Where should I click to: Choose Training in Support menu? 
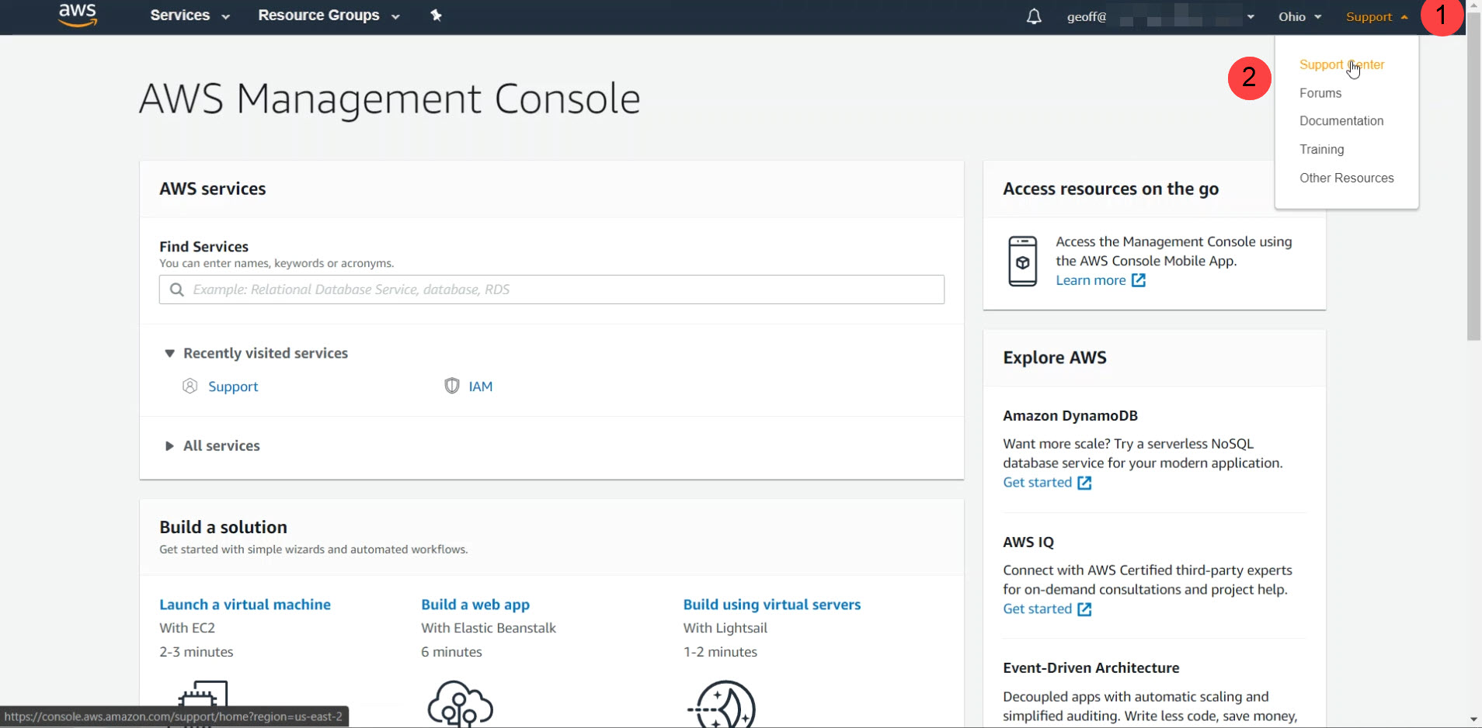click(1321, 149)
